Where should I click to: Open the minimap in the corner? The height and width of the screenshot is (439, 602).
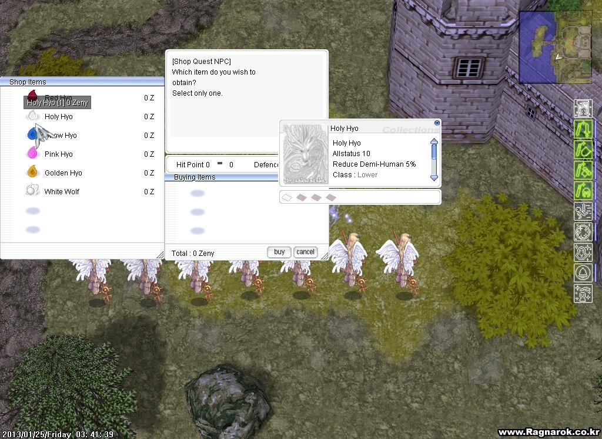pos(555,47)
